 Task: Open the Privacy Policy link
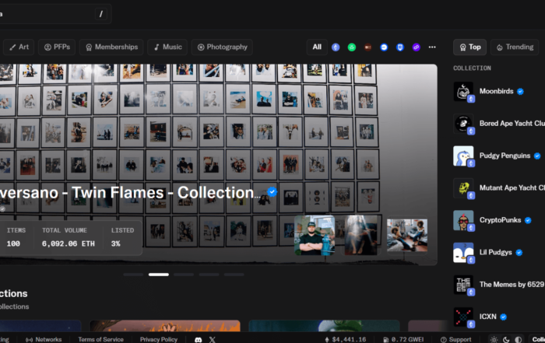tap(159, 339)
